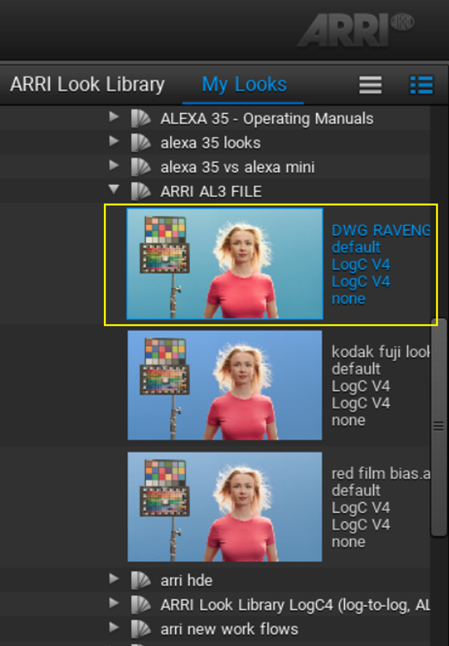Collapse the ARRI AL3 FILE folder
The width and height of the screenshot is (449, 646).
(x=114, y=190)
